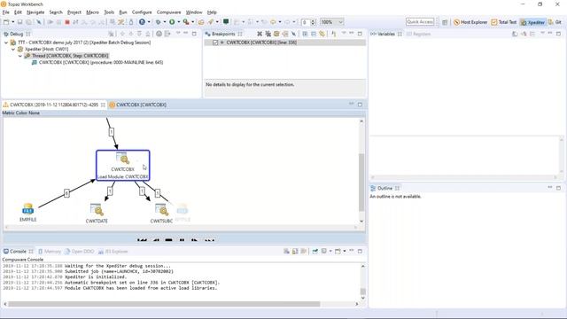Switch to the Git perspective
The width and height of the screenshot is (567, 319).
point(555,22)
